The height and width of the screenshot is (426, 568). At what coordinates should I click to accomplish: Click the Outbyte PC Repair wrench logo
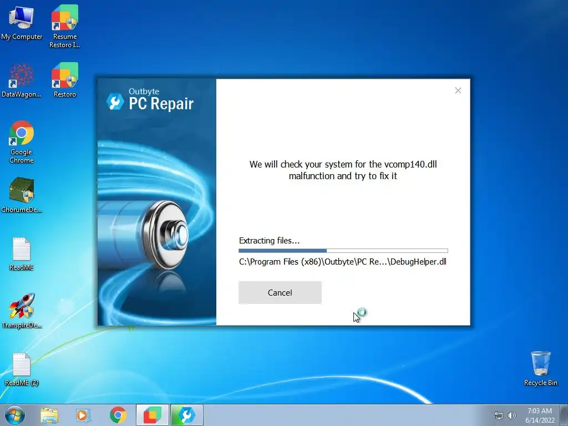(x=115, y=102)
